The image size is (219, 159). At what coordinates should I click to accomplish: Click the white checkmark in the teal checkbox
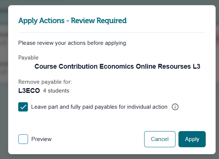click(x=23, y=107)
